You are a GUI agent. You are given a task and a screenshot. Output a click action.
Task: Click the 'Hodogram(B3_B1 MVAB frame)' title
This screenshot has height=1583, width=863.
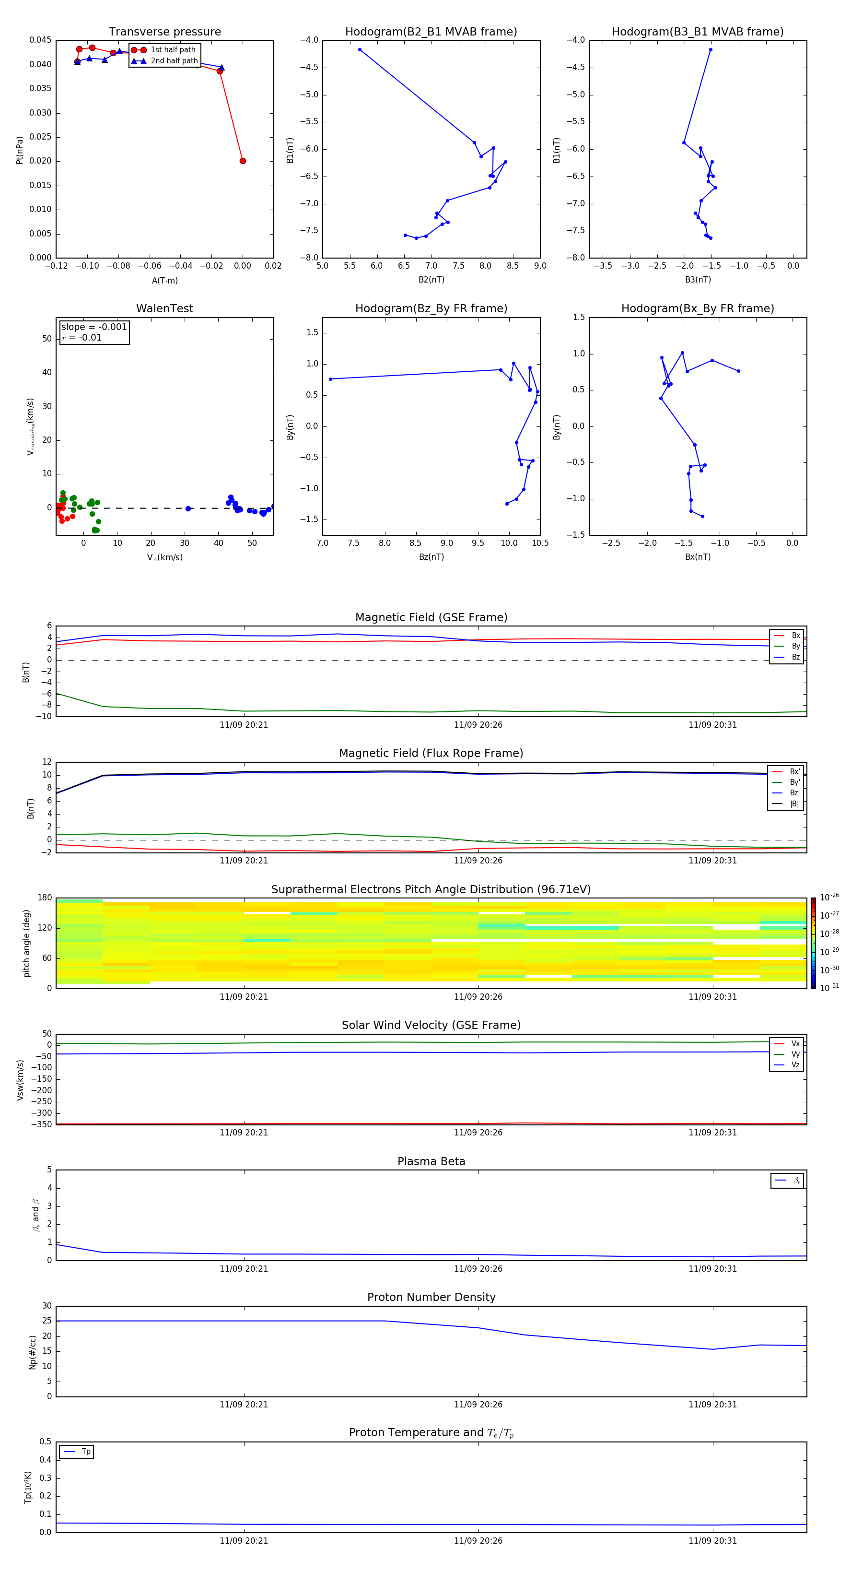pyautogui.click(x=697, y=32)
